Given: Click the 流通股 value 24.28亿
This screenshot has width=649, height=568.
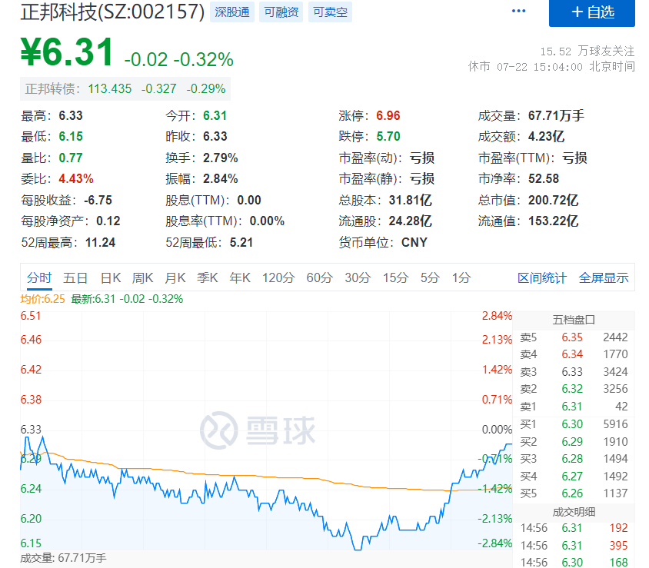Looking at the screenshot, I should pos(411,221).
